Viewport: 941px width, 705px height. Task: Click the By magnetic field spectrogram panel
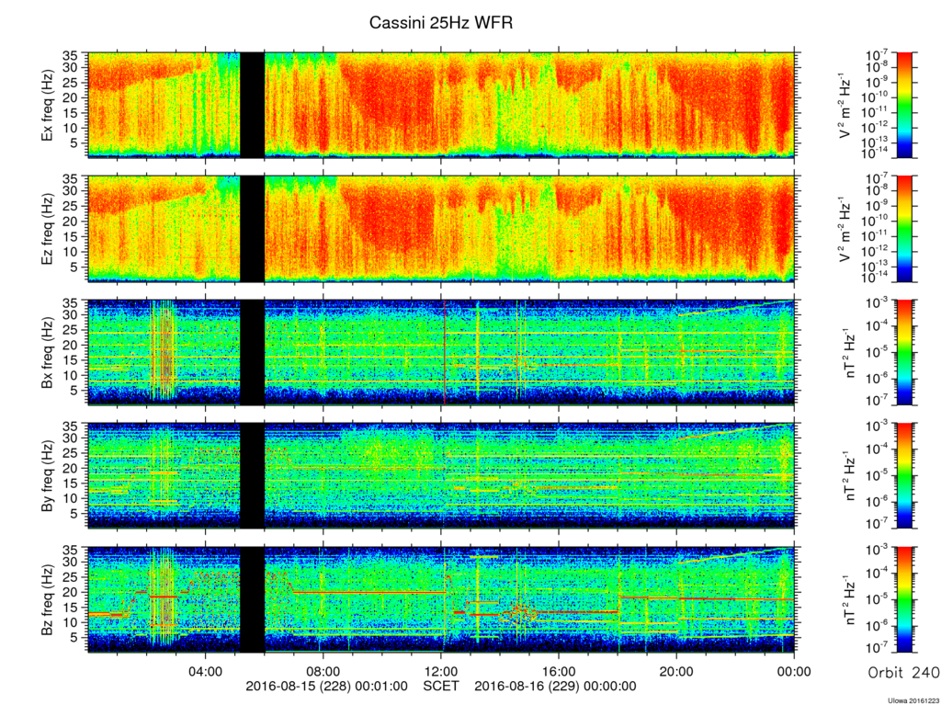point(441,475)
